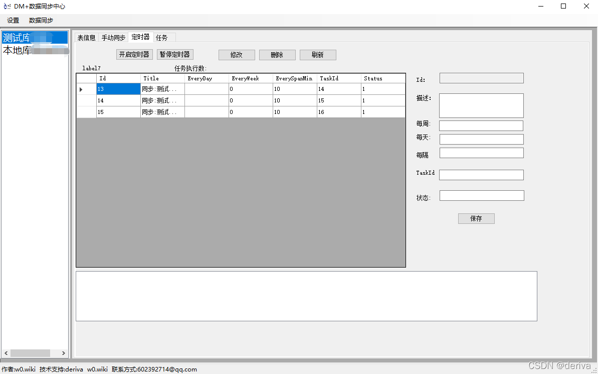This screenshot has width=598, height=374.
Task: Click the Title cell in row Id 15
Action: (x=162, y=112)
